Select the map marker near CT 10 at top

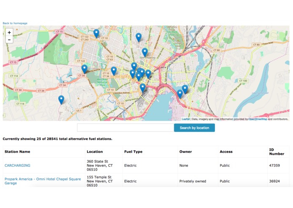(x=96, y=34)
